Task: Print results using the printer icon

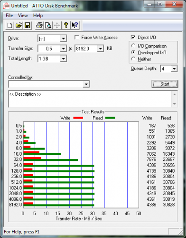Action: (39, 25)
